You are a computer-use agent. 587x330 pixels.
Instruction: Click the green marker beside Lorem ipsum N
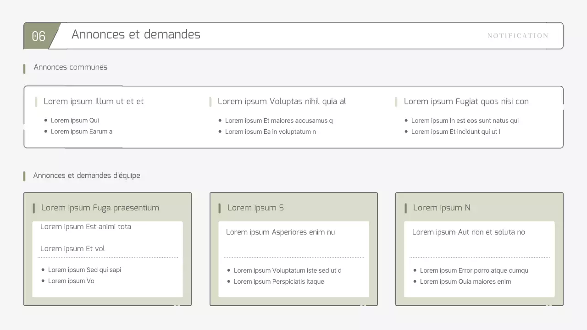(x=405, y=208)
